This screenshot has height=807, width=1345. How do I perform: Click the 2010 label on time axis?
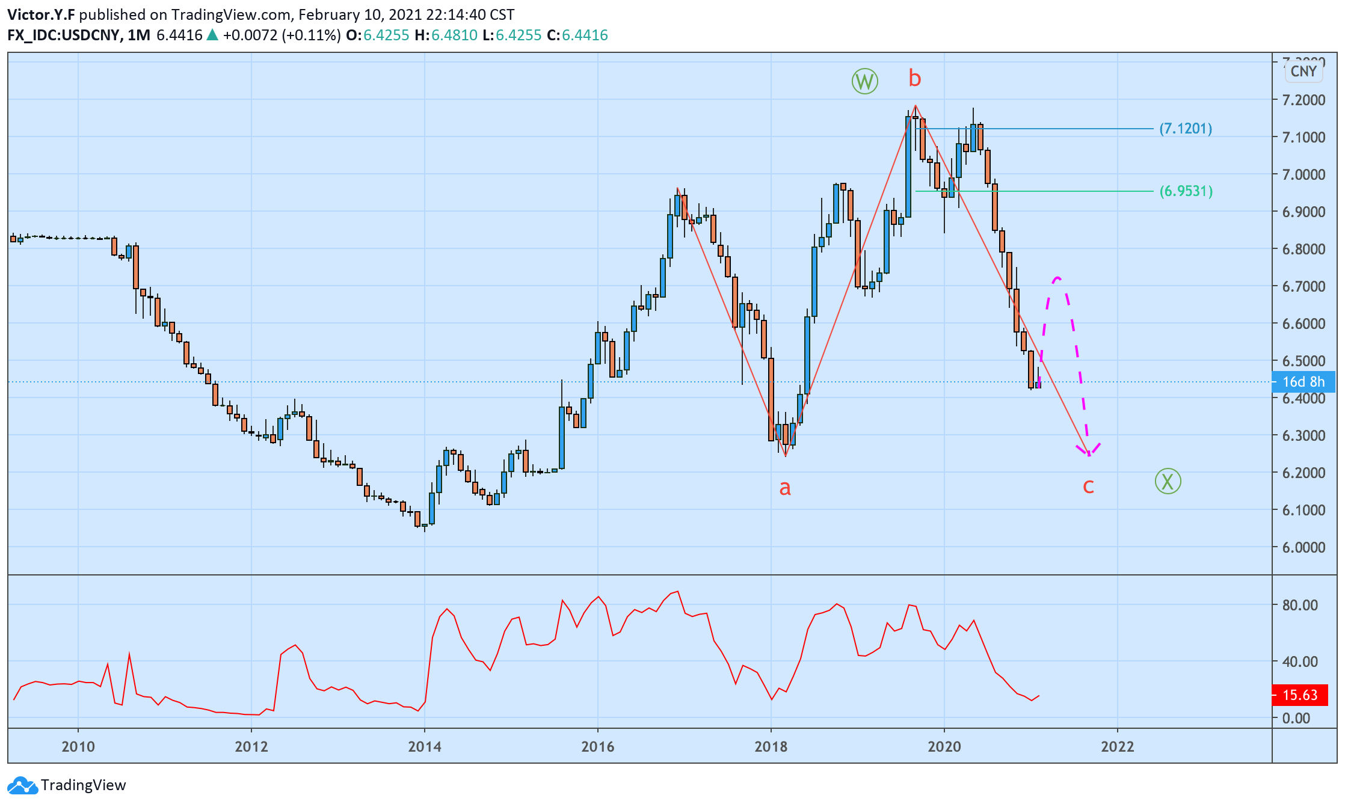pos(78,746)
